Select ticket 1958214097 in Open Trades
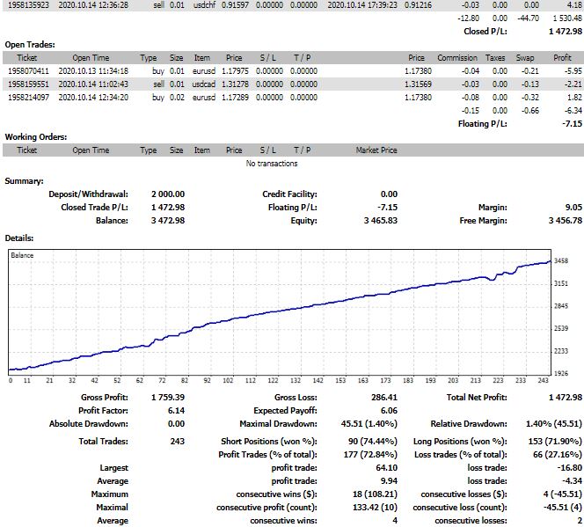This screenshot has height=527, width=584. 28,97
